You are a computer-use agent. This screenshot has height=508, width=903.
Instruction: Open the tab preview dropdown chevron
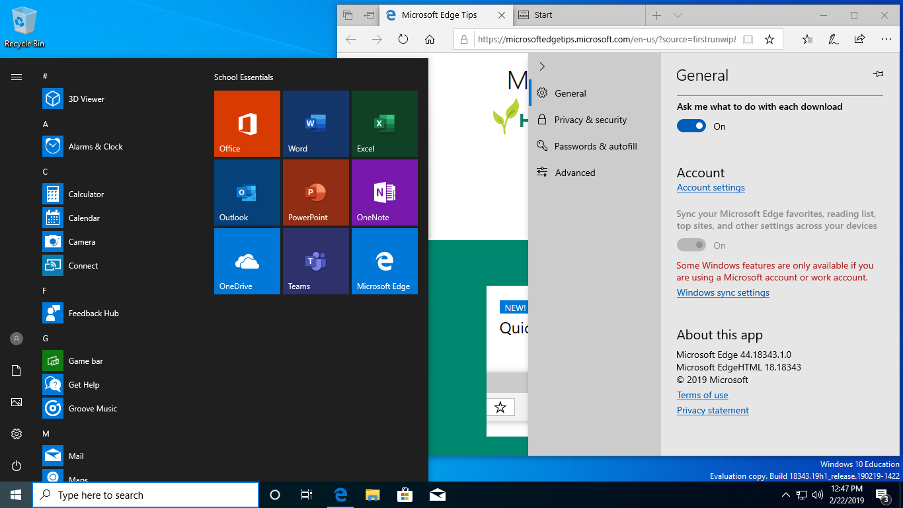[678, 15]
